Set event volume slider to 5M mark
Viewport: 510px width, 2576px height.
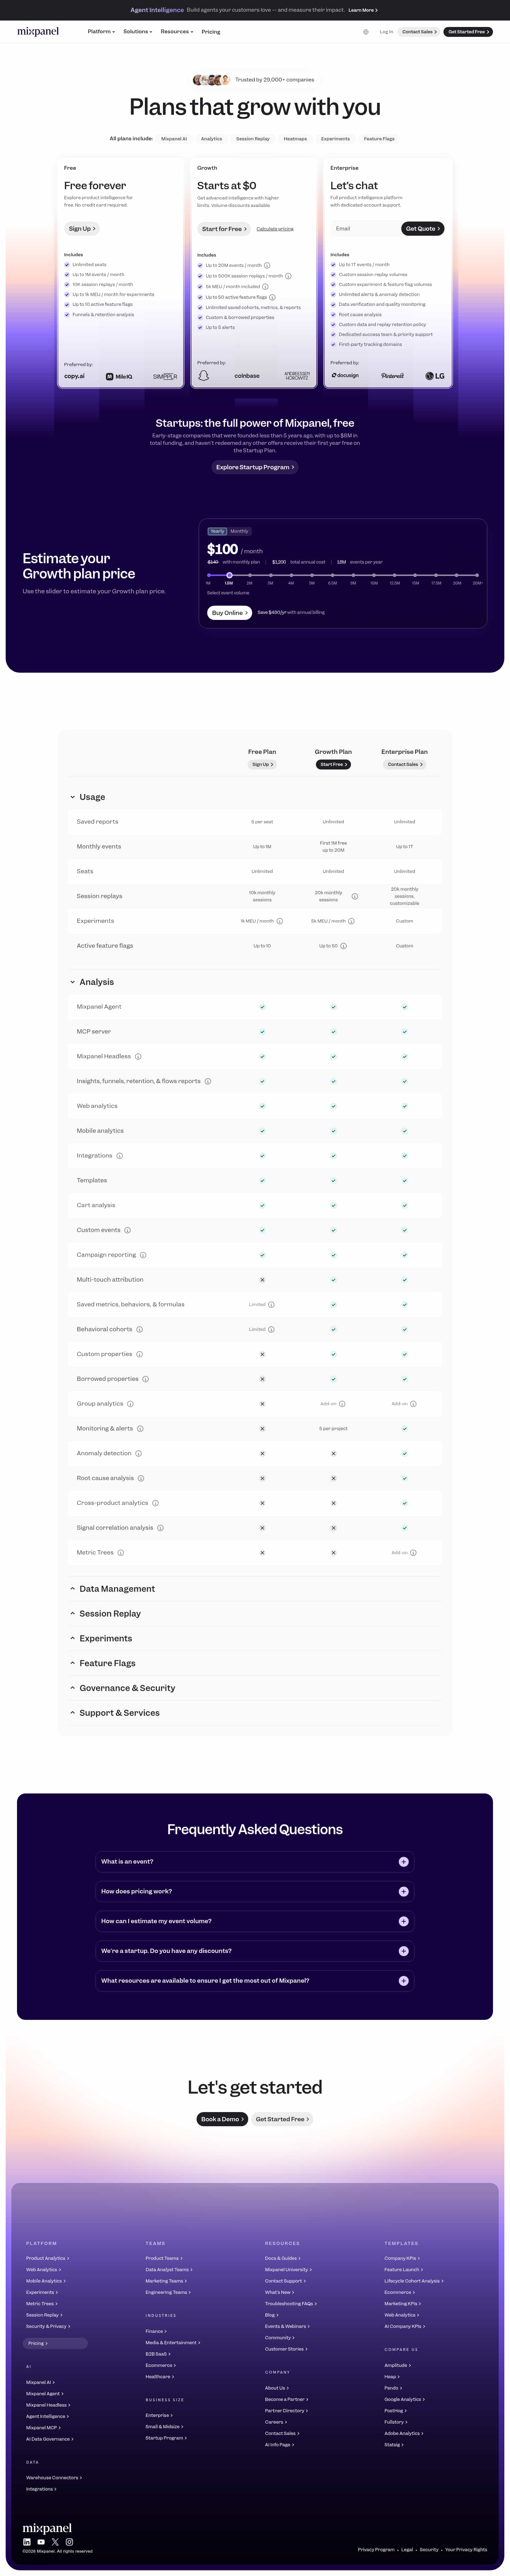tap(312, 575)
